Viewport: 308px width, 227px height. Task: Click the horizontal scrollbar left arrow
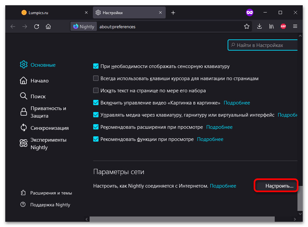87,219
